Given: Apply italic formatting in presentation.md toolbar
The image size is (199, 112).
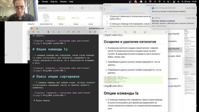Looking at the screenshot, I should (x=53, y=32).
